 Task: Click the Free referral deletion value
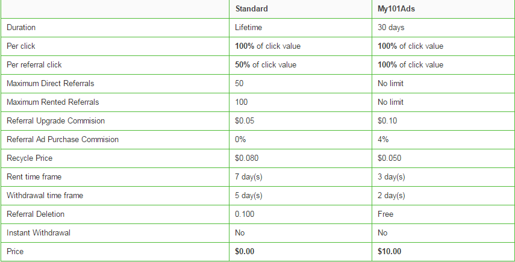coord(385,214)
